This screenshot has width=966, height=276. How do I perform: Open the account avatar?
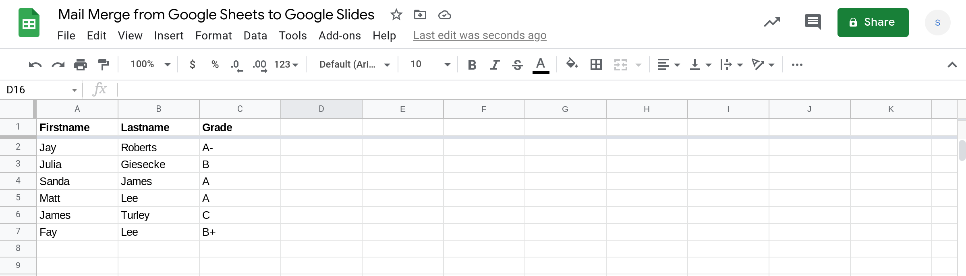pos(937,23)
